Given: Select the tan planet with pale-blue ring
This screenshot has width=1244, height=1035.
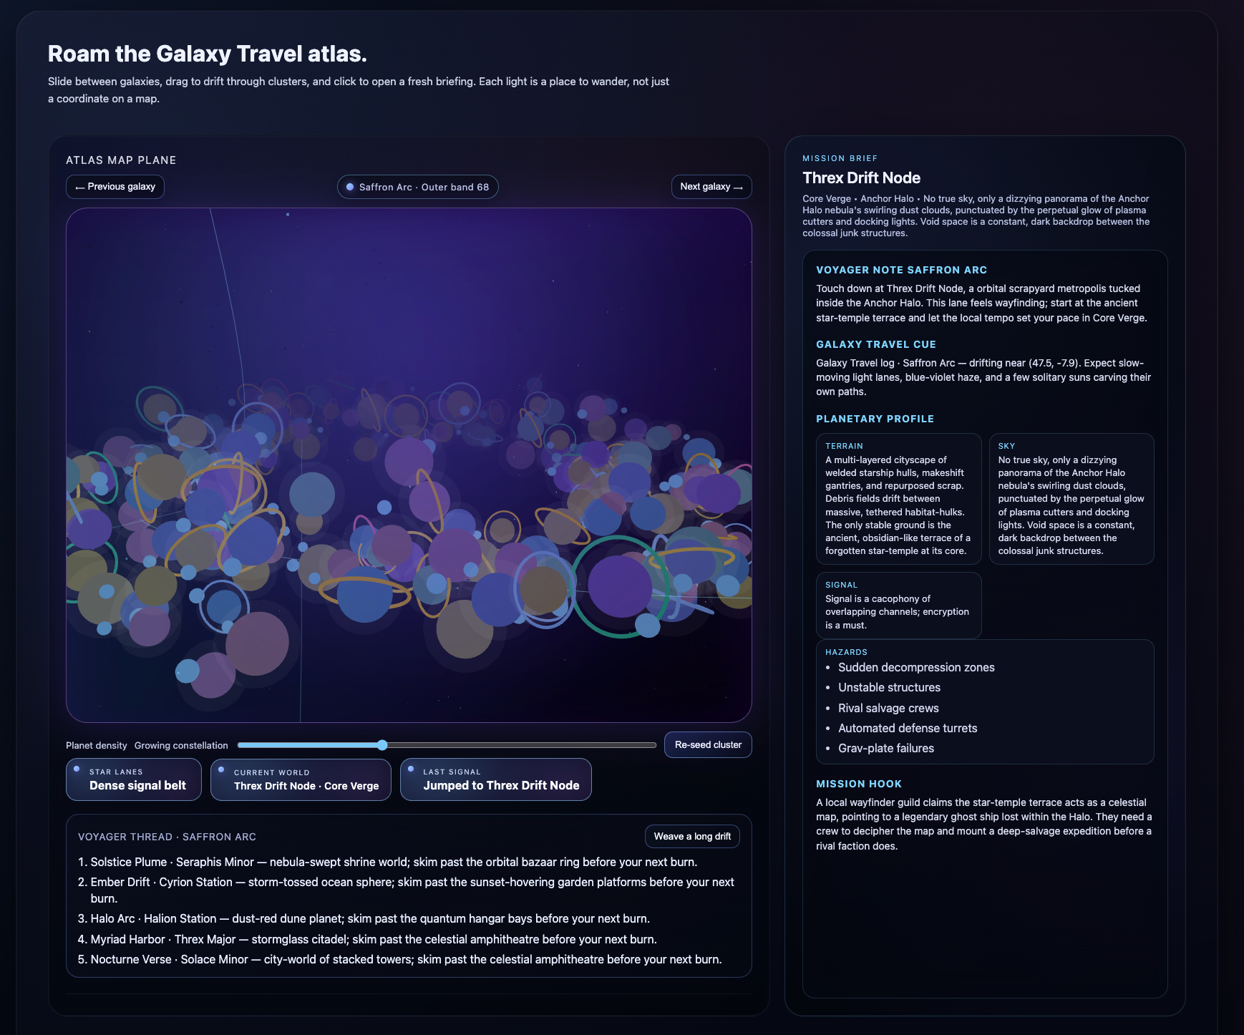Looking at the screenshot, I should (543, 590).
